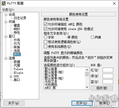Open the 会话 category
The image size is (119, 108).
(12, 14)
